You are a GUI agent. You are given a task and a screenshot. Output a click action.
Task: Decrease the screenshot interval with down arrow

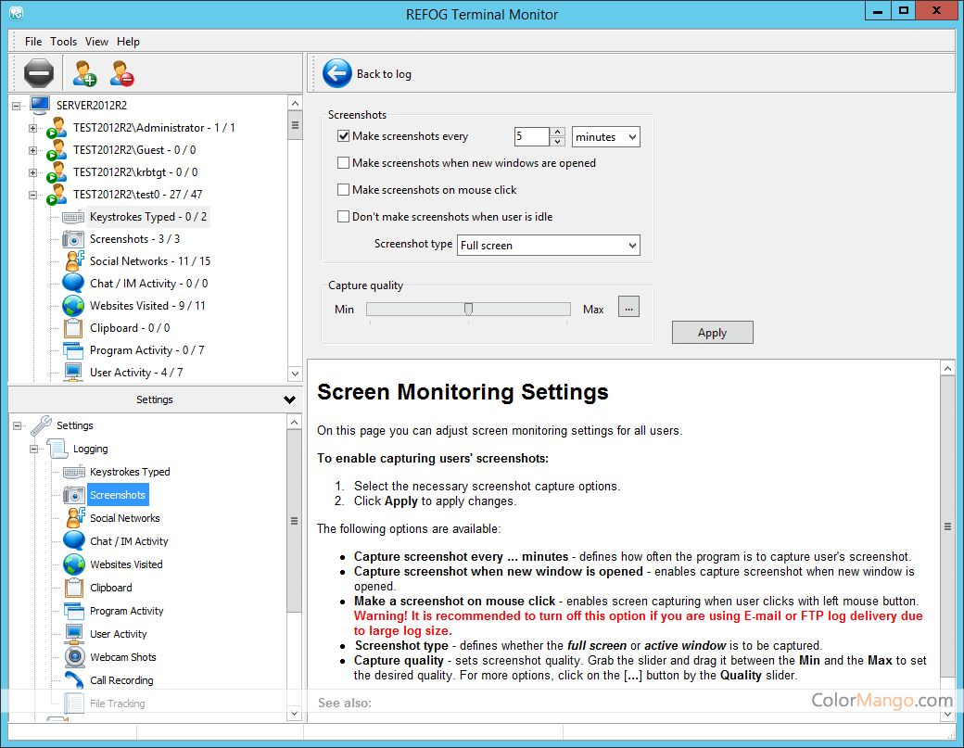(558, 142)
